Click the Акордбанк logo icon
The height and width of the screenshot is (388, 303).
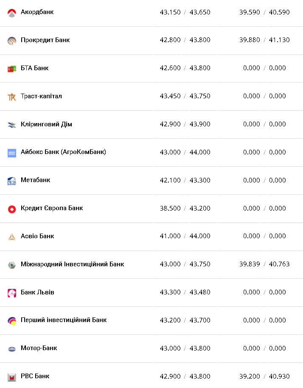(12, 13)
